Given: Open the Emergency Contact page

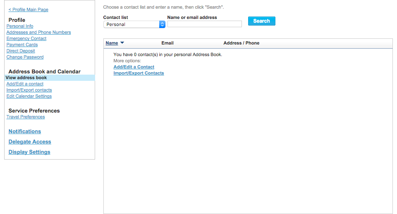Looking at the screenshot, I should coord(26,38).
